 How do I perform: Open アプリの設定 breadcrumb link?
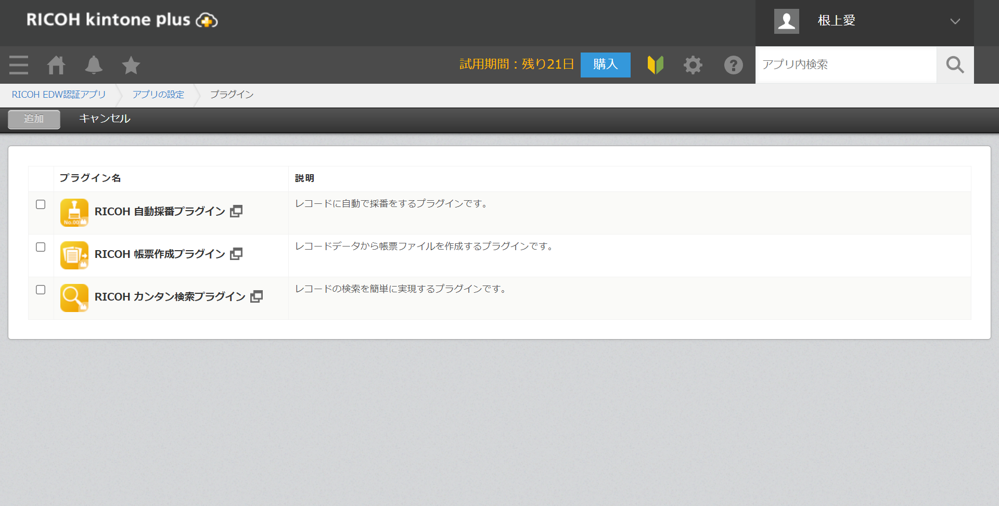pyautogui.click(x=158, y=95)
